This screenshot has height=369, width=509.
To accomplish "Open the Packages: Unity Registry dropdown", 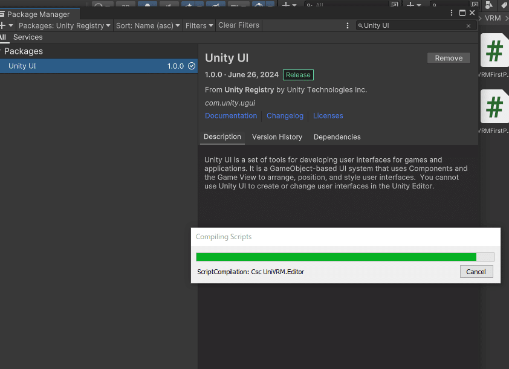I will [x=64, y=25].
